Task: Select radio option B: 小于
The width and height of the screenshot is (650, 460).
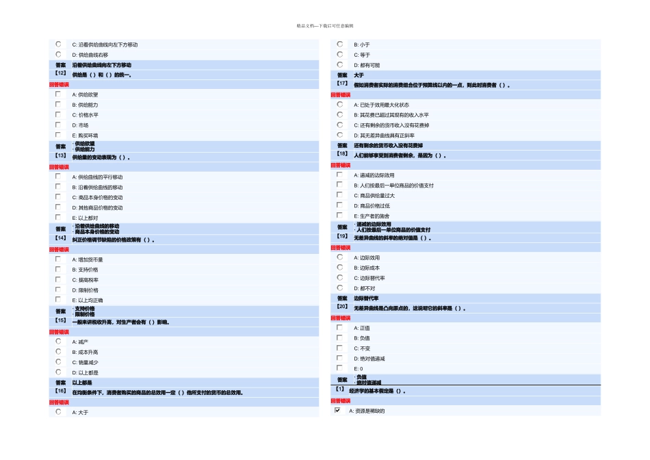Action: (x=340, y=44)
